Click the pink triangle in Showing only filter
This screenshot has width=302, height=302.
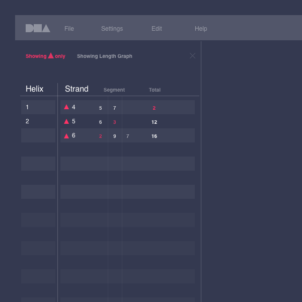point(51,56)
